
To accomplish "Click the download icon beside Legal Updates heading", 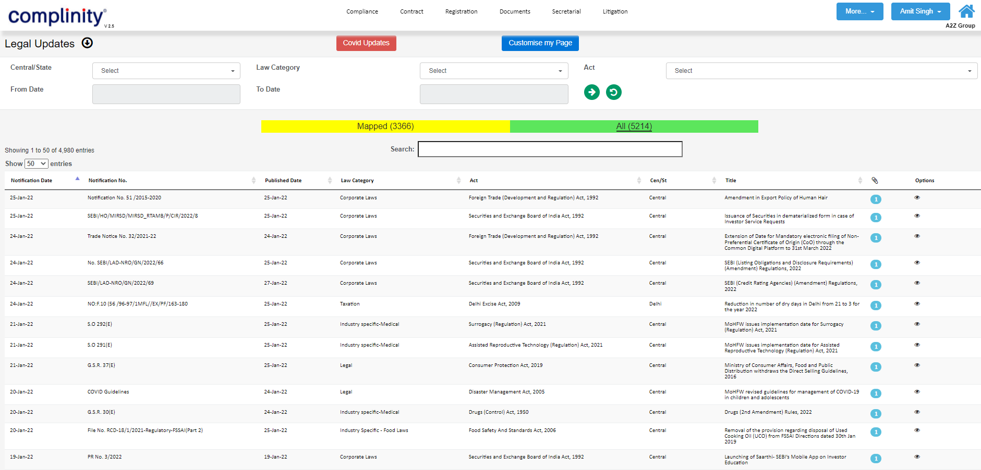I will pos(87,44).
